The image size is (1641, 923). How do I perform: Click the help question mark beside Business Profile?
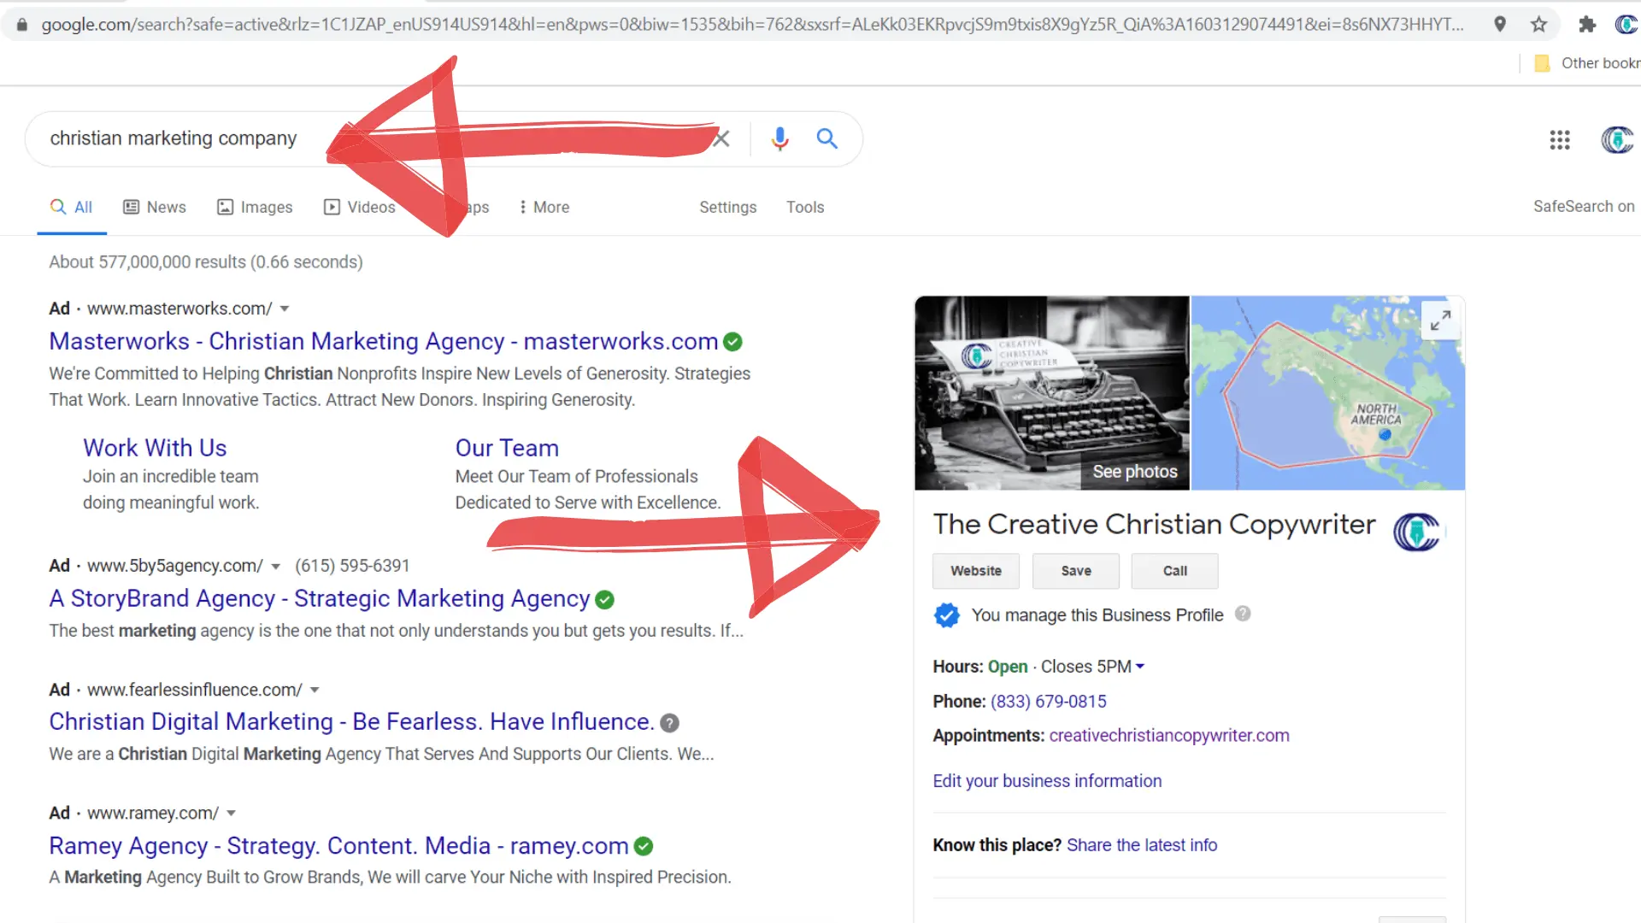(1243, 614)
